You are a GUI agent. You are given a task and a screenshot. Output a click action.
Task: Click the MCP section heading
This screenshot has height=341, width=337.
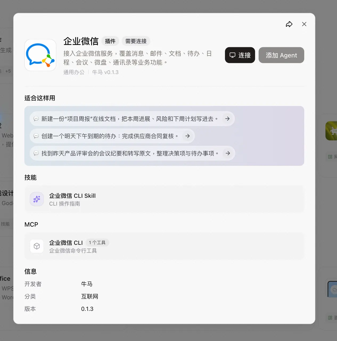coord(31,225)
